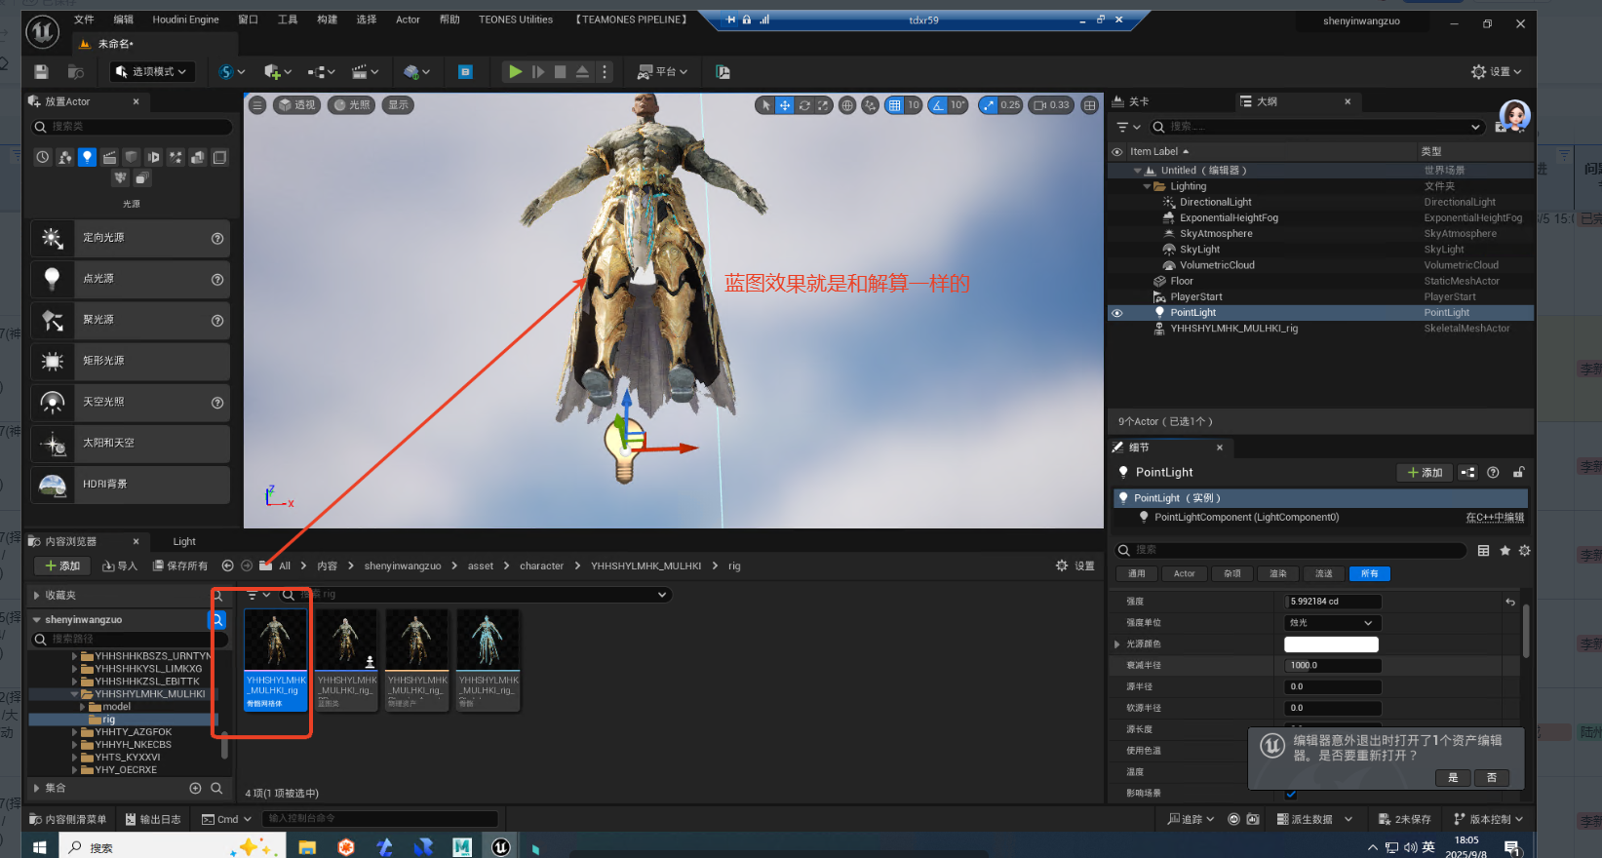Toggle the 影响场景 checkbox
This screenshot has height=858, width=1602.
pyautogui.click(x=1291, y=794)
